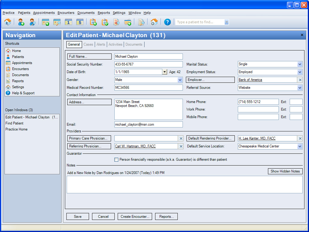Image resolution: width=309 pixels, height=232 pixels.
Task: Click the New Payment card-plus icon
Action: point(128,22)
